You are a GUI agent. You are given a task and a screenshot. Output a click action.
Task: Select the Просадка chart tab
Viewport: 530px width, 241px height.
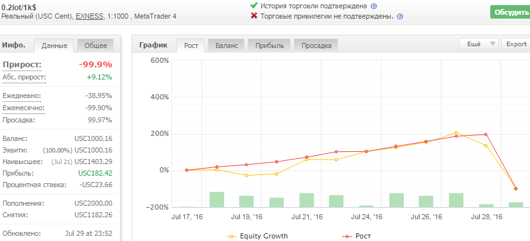click(x=316, y=46)
